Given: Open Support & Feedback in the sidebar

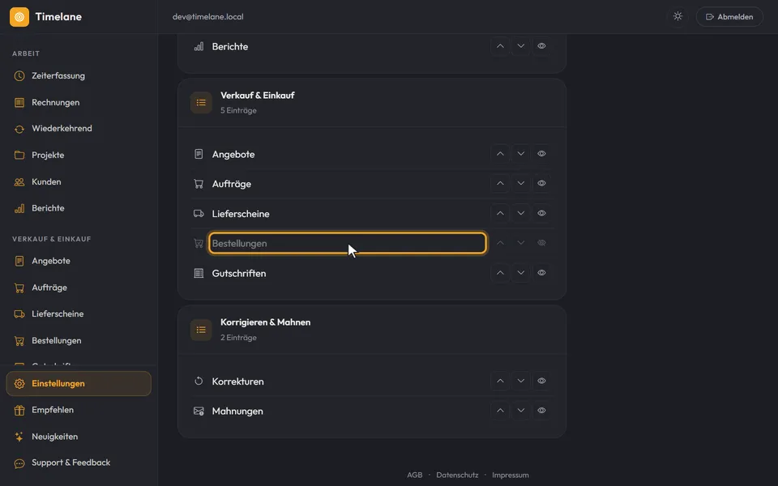Looking at the screenshot, I should click(x=79, y=463).
